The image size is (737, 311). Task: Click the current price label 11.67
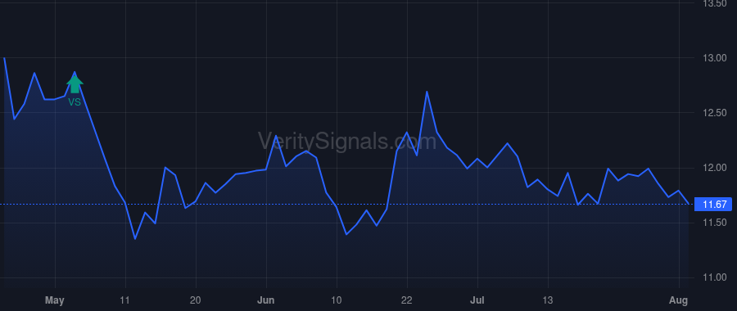coord(713,205)
